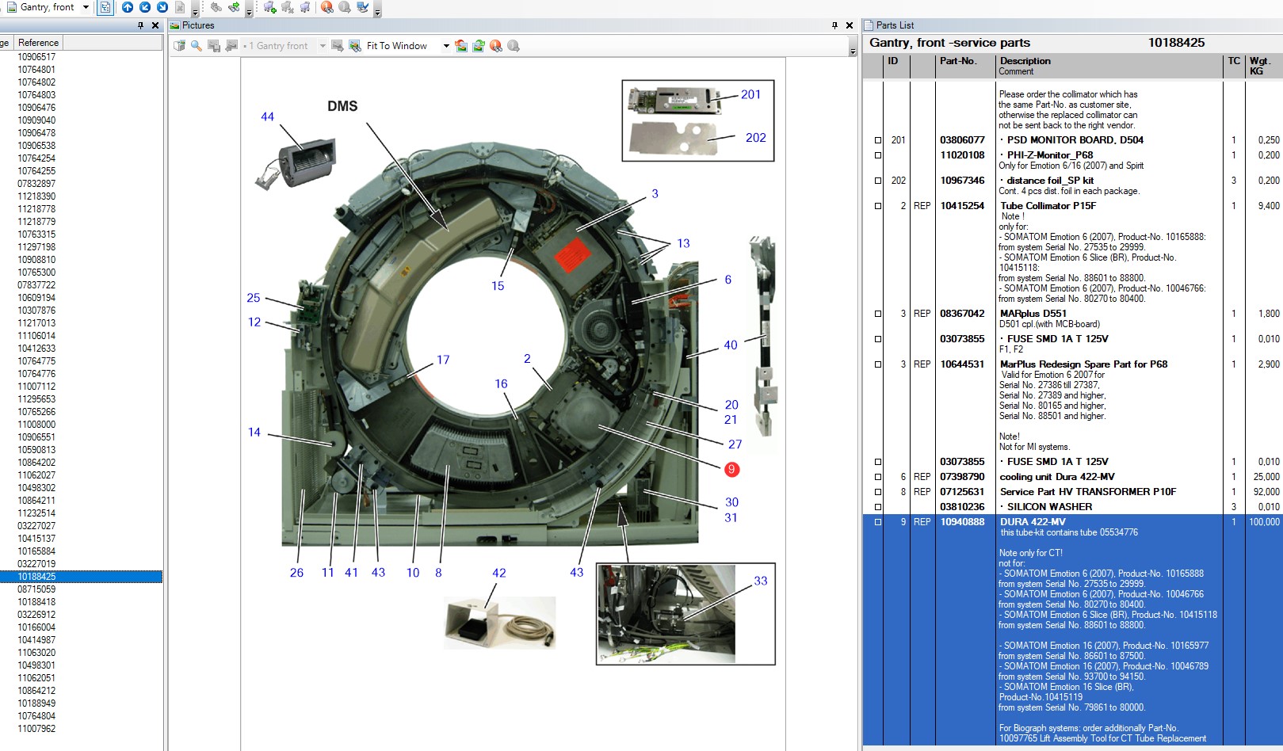Pin the Pictures panel
1283x751 pixels.
coord(834,25)
